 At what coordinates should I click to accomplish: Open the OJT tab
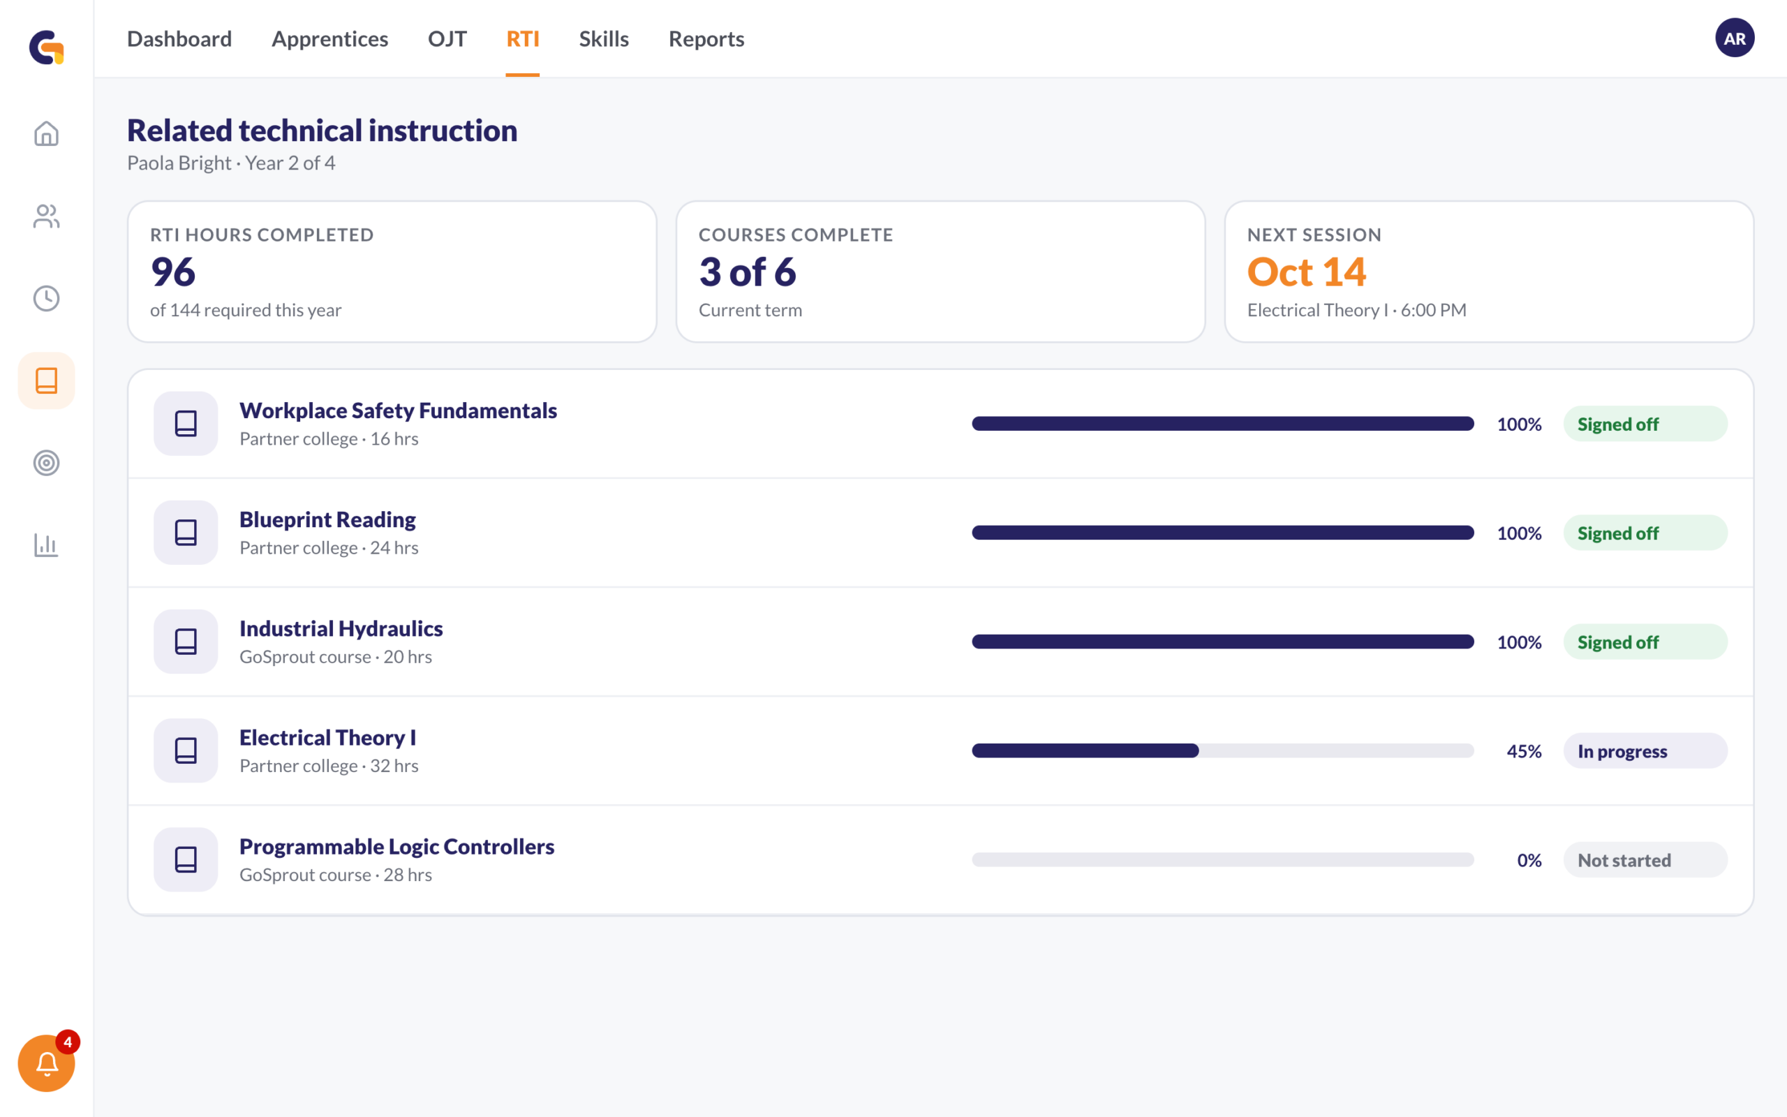[447, 38]
